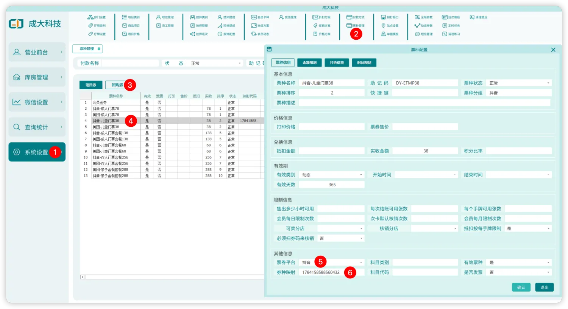Open 技师提成 toolbar item
The width and height of the screenshot is (568, 309).
coord(226,17)
